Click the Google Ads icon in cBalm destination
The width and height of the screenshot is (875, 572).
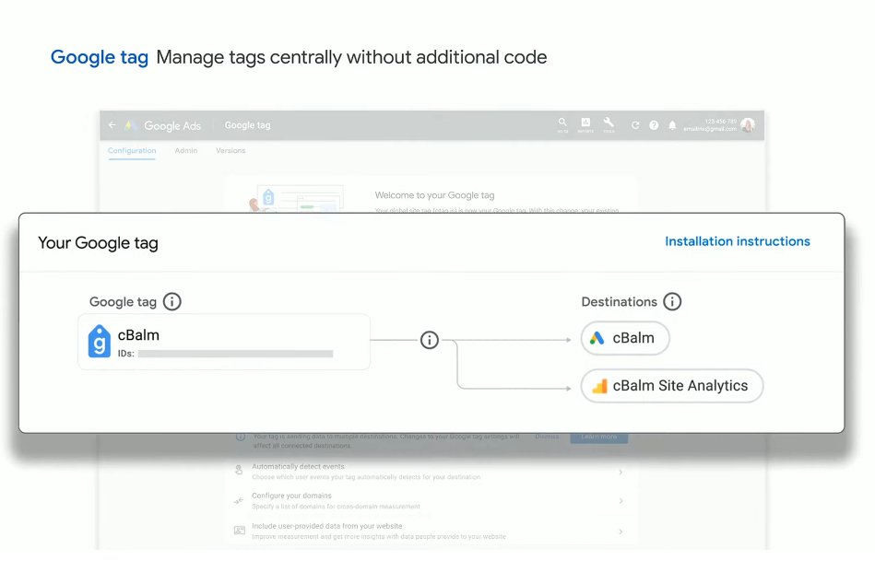point(597,338)
